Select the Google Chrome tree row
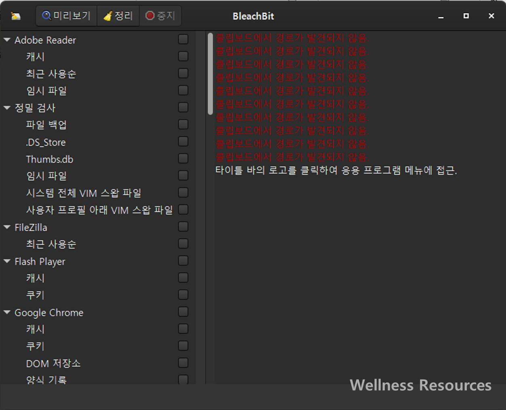 [x=49, y=313]
